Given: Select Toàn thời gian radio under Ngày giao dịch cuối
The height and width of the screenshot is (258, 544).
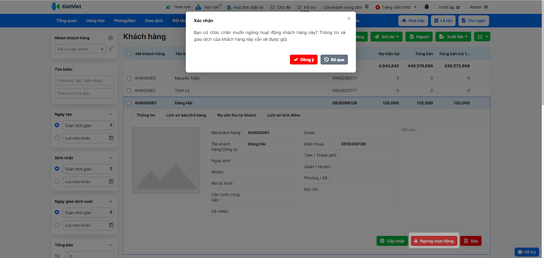Looking at the screenshot, I should coord(57,212).
